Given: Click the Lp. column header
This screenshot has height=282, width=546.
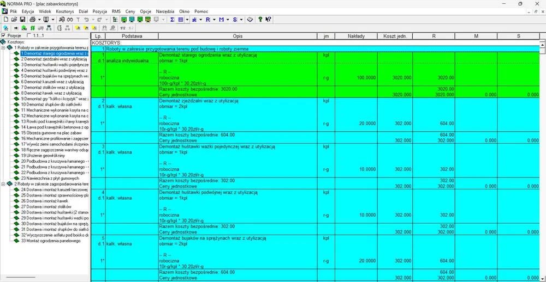Looking at the screenshot, I should coord(98,36).
